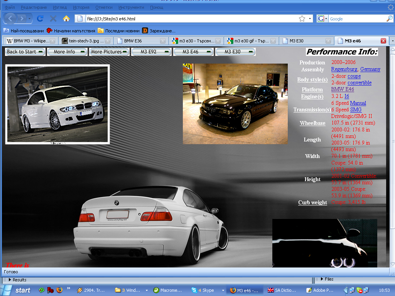
Task: Open the BMW E46 platform link
Action: (343, 89)
